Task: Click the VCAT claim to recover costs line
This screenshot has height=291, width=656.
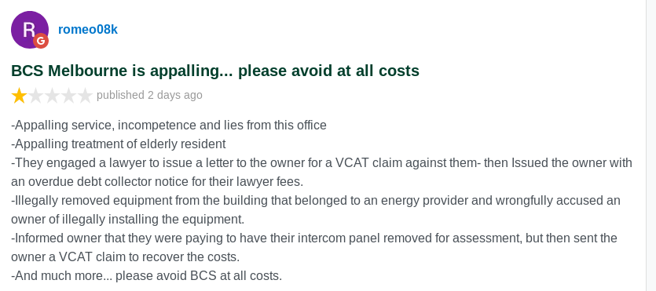Action: point(125,256)
